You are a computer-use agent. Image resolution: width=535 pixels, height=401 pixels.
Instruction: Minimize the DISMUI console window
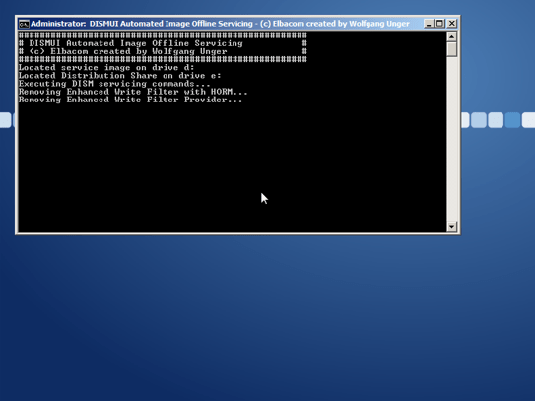[429, 24]
